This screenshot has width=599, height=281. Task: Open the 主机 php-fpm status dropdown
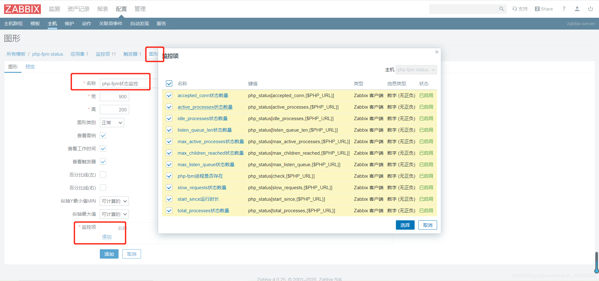pos(416,70)
